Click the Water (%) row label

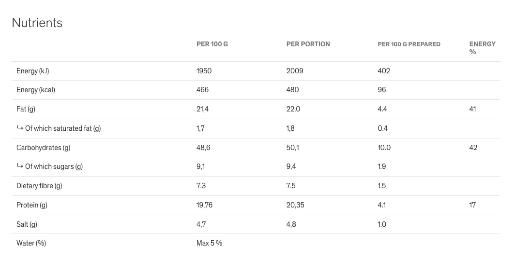[x=31, y=243]
